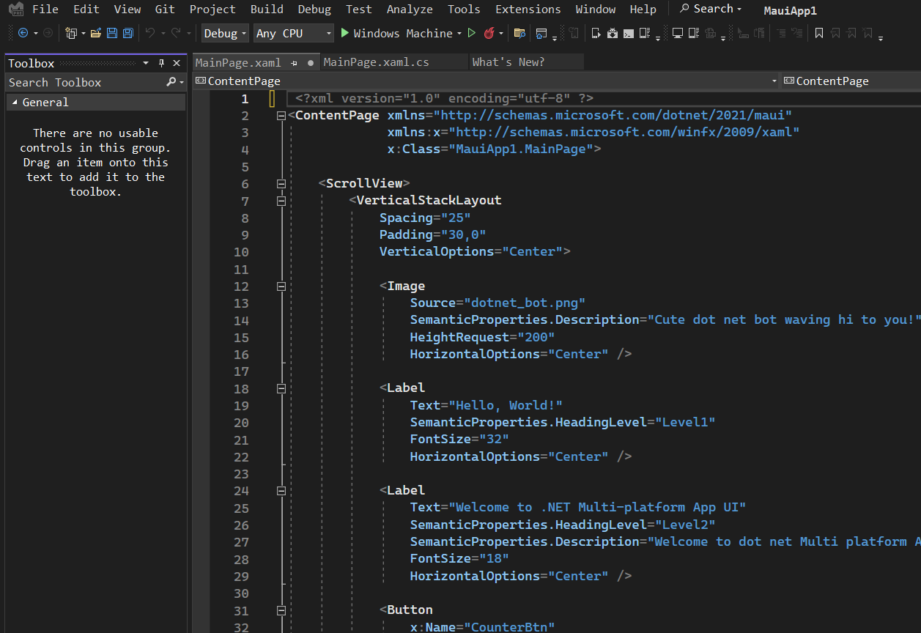Click the Search button in title bar
Screen dimensions: 921x633
click(711, 10)
